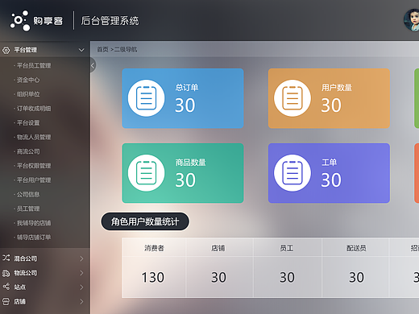Select the 混合公司 menu label
The image size is (419, 314).
26,258
